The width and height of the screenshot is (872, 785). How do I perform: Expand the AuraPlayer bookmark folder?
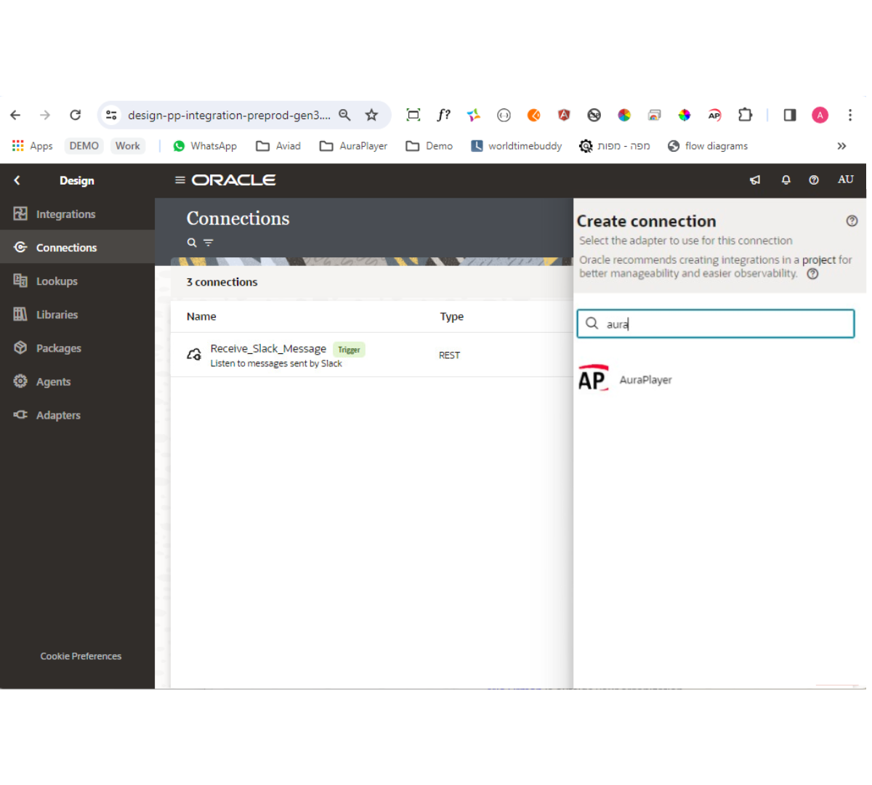coord(353,146)
